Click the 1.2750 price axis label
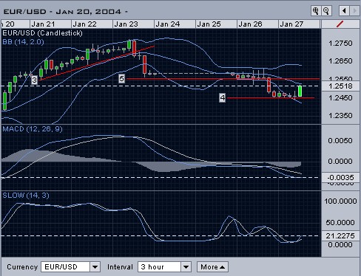This screenshot has height=276, width=361. click(x=340, y=44)
